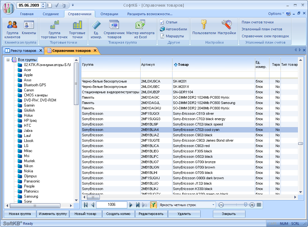308x227 pixels.
Task: Toggle the yellow filter funnel button
Action: (x=153, y=205)
